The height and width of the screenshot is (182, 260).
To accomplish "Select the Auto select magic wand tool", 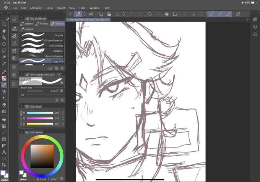I will [4, 57].
